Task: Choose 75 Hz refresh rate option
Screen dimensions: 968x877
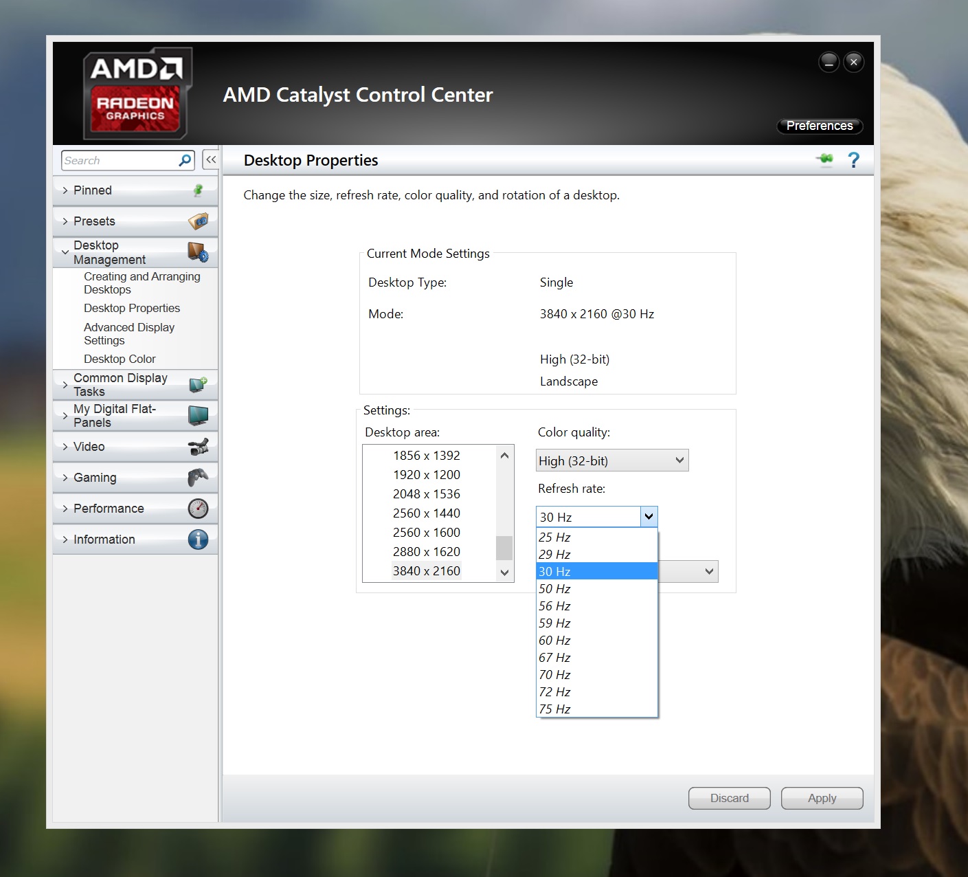Action: 555,709
